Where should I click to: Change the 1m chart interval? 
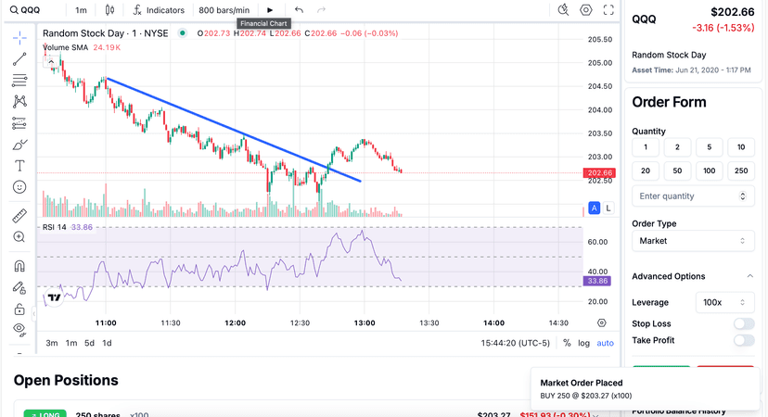[x=81, y=10]
